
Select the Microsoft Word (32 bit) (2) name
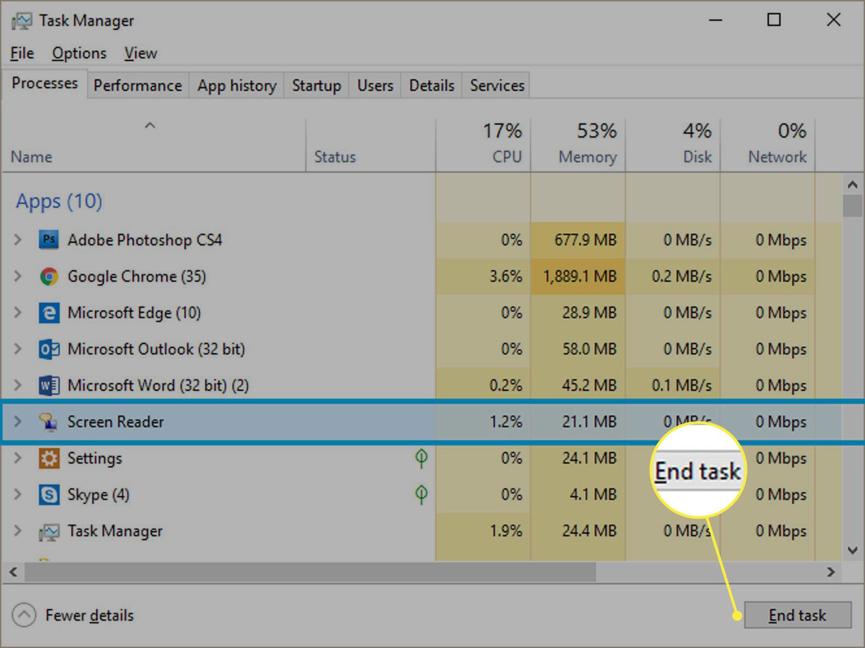click(158, 385)
